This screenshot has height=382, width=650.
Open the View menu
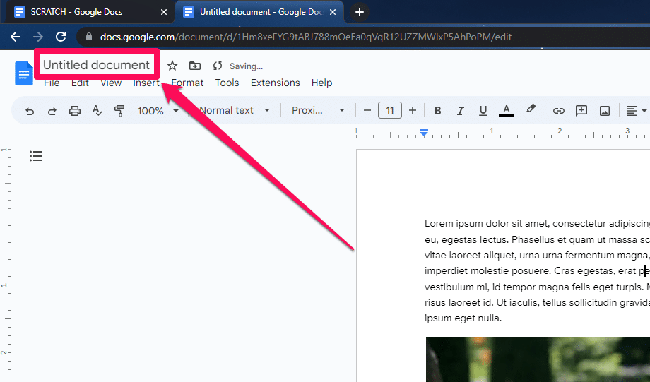(x=111, y=83)
